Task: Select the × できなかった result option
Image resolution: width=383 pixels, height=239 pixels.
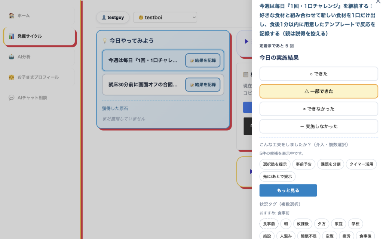Action: point(319,109)
